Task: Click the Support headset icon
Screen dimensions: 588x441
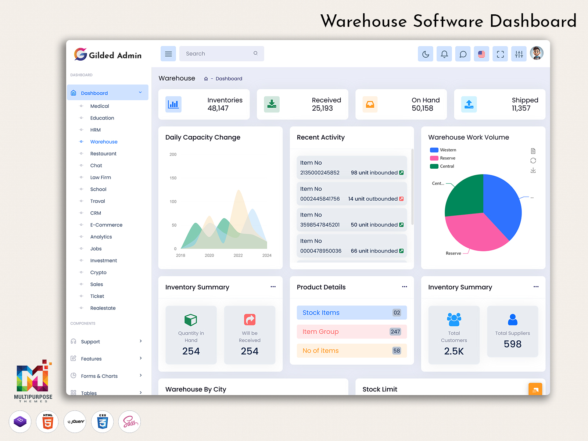Action: pyautogui.click(x=73, y=341)
